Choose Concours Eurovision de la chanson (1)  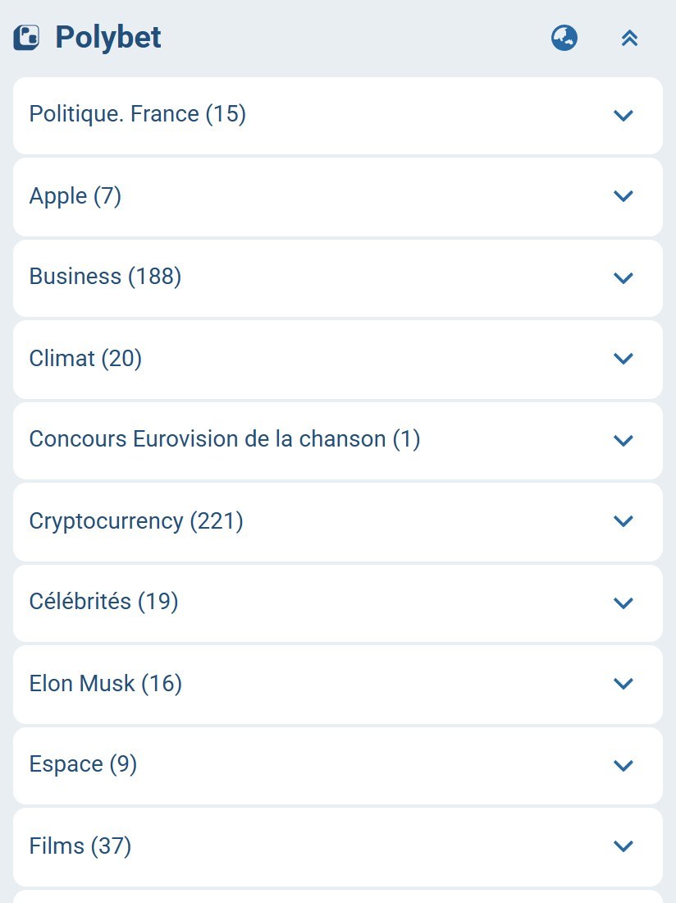[224, 439]
